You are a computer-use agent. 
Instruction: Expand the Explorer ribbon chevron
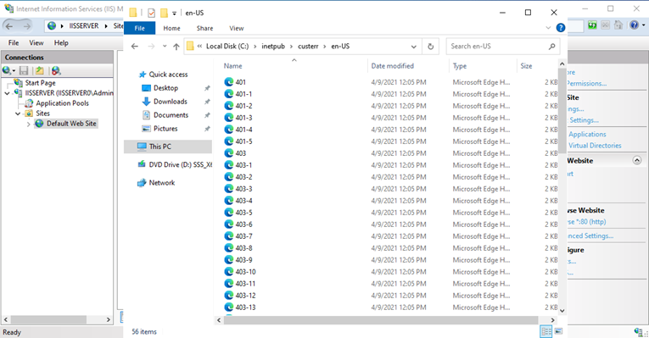pyautogui.click(x=548, y=28)
